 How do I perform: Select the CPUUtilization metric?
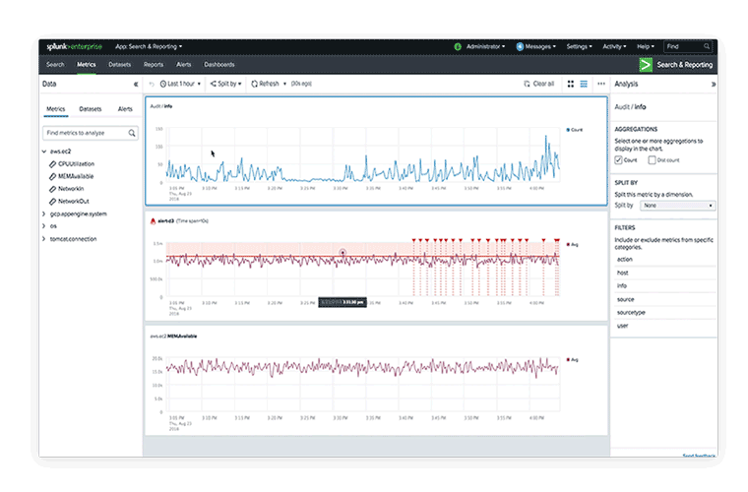coord(77,163)
